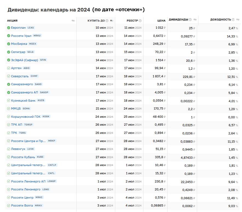Select the 229,81 ₽ dividend for Северсталь
242x212 pixels.
pos(189,77)
